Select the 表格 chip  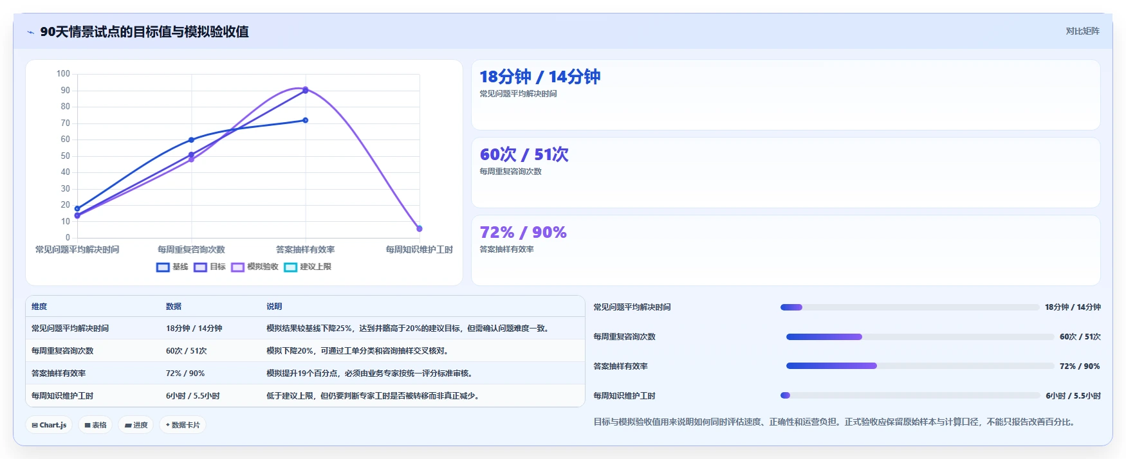tap(95, 425)
